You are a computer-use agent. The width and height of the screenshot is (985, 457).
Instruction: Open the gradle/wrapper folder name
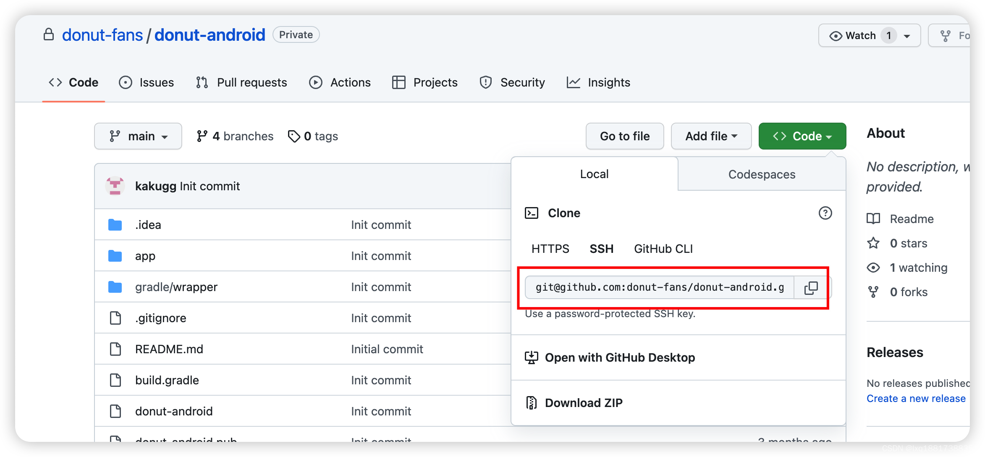click(x=176, y=287)
